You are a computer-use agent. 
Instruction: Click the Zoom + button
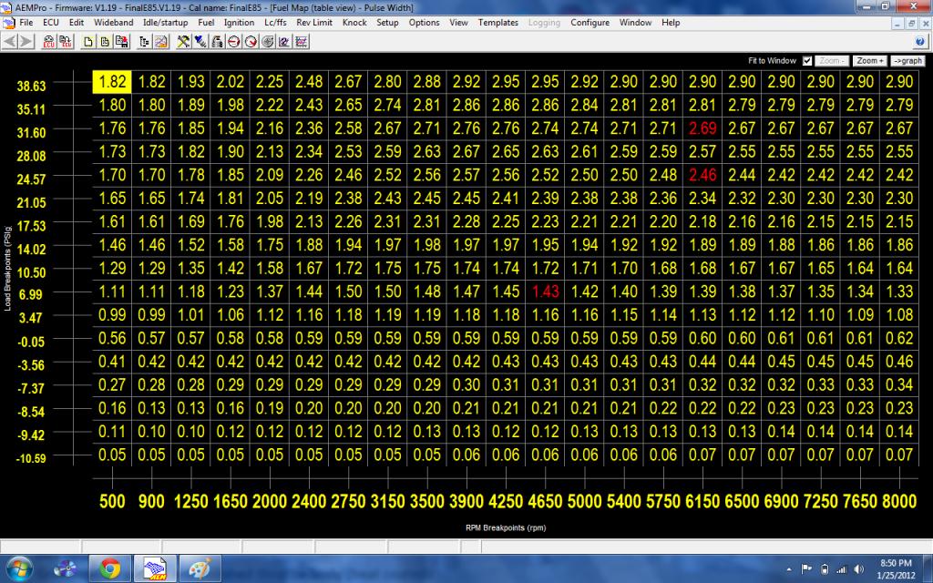pos(870,61)
